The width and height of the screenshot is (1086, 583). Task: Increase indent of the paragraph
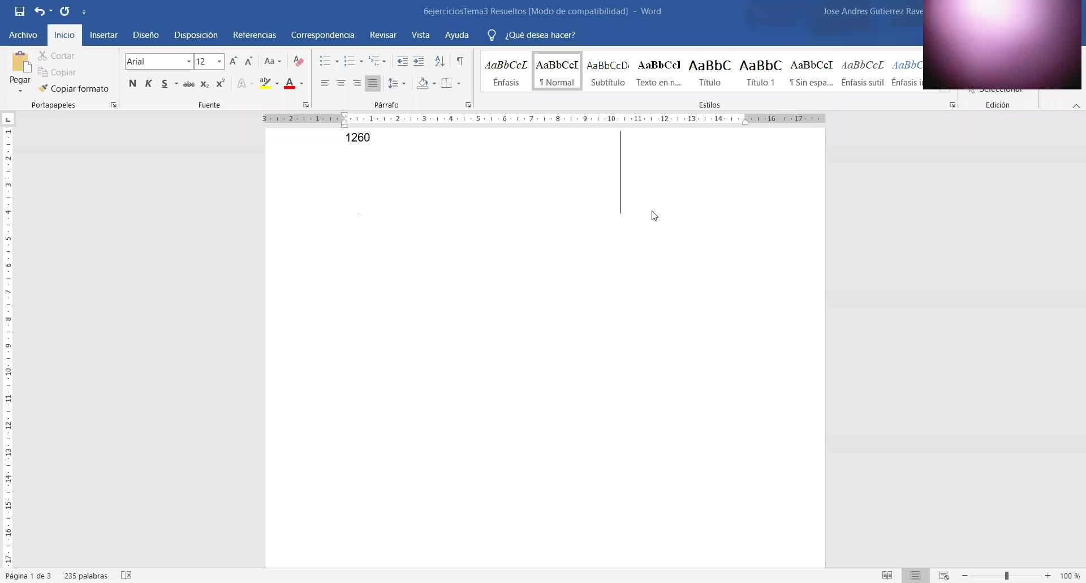pos(419,61)
